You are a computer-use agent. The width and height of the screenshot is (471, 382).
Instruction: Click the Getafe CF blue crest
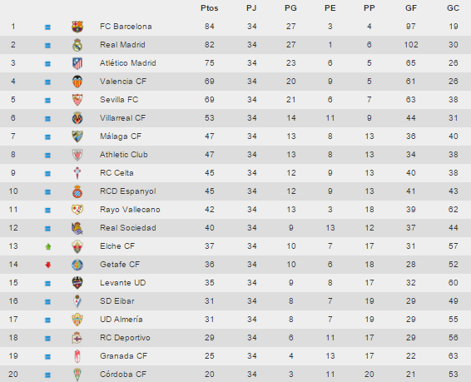(77, 265)
